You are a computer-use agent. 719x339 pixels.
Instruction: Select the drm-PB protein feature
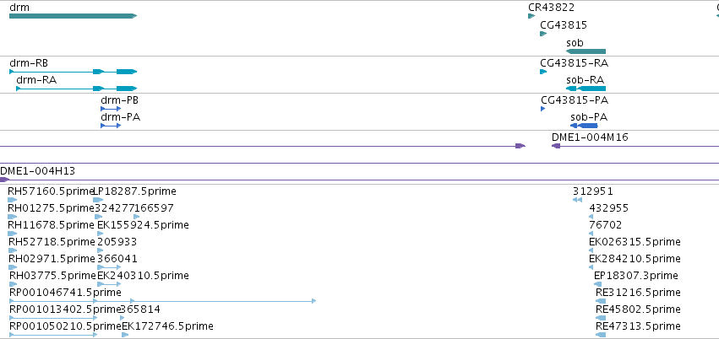click(111, 109)
